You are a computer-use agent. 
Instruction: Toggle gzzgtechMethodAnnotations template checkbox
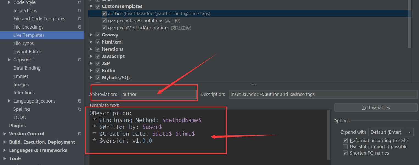[x=104, y=28]
